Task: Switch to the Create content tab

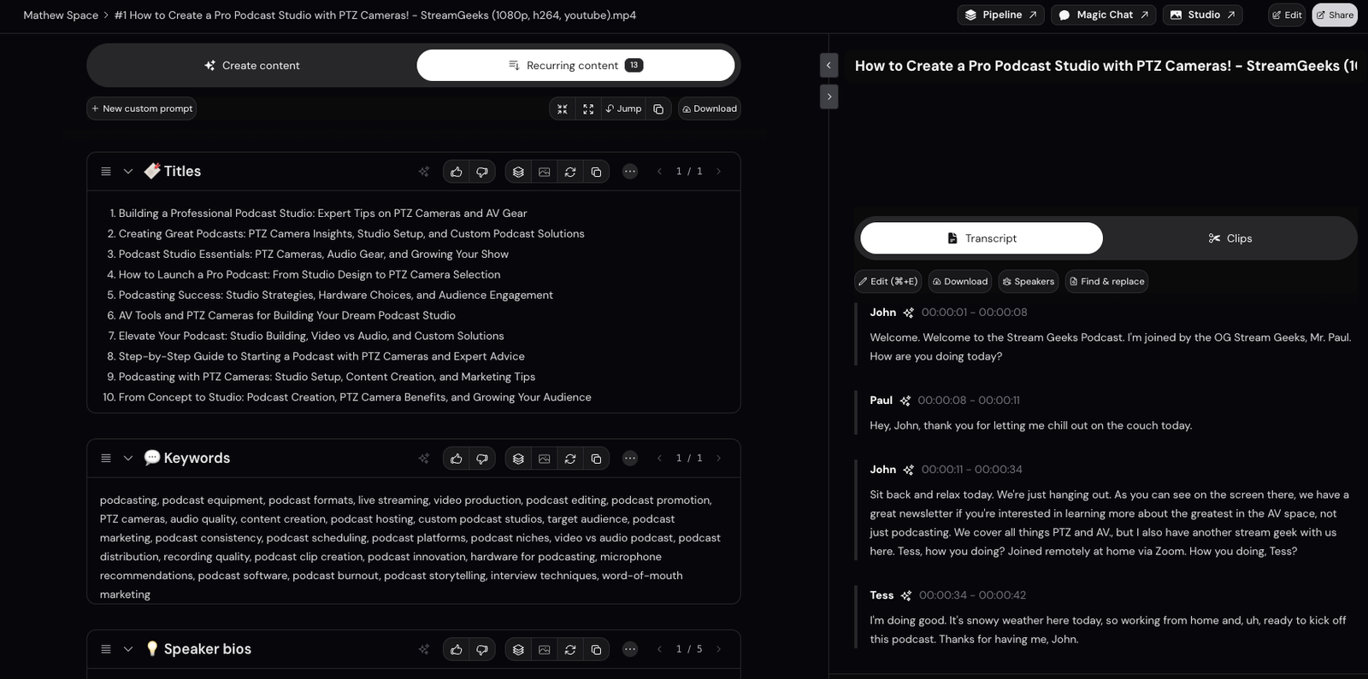Action: click(252, 66)
